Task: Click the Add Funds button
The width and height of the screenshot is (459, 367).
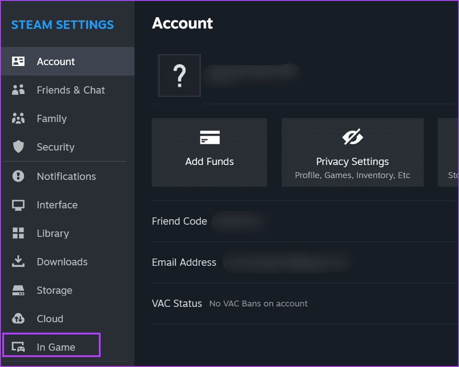Action: point(209,152)
